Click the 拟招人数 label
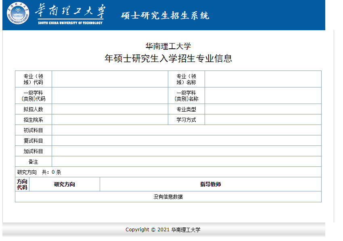343x241 pixels. (33, 109)
